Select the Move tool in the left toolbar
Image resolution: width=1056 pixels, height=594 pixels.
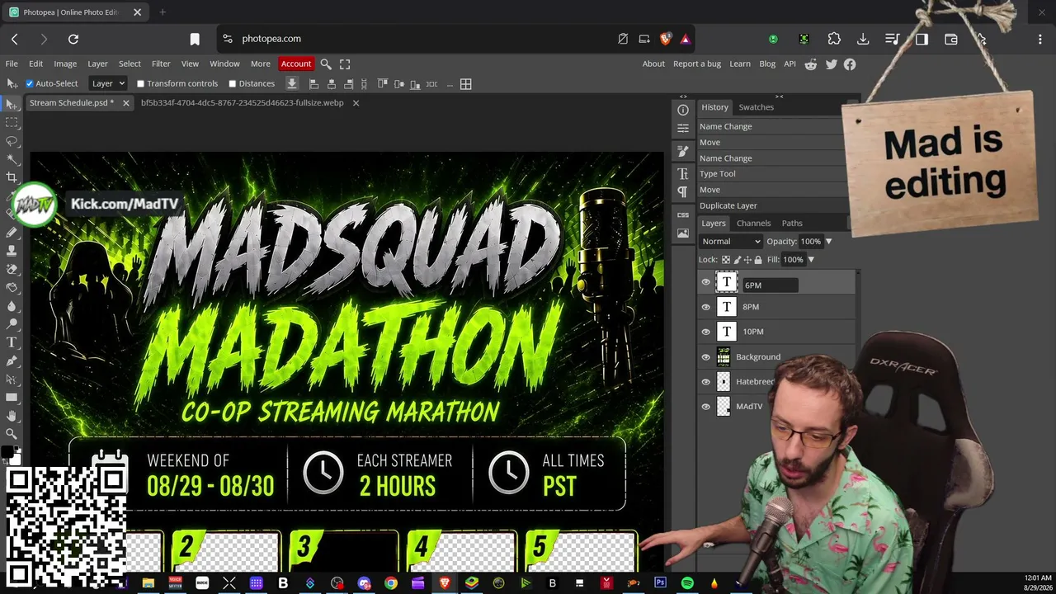[x=12, y=104]
